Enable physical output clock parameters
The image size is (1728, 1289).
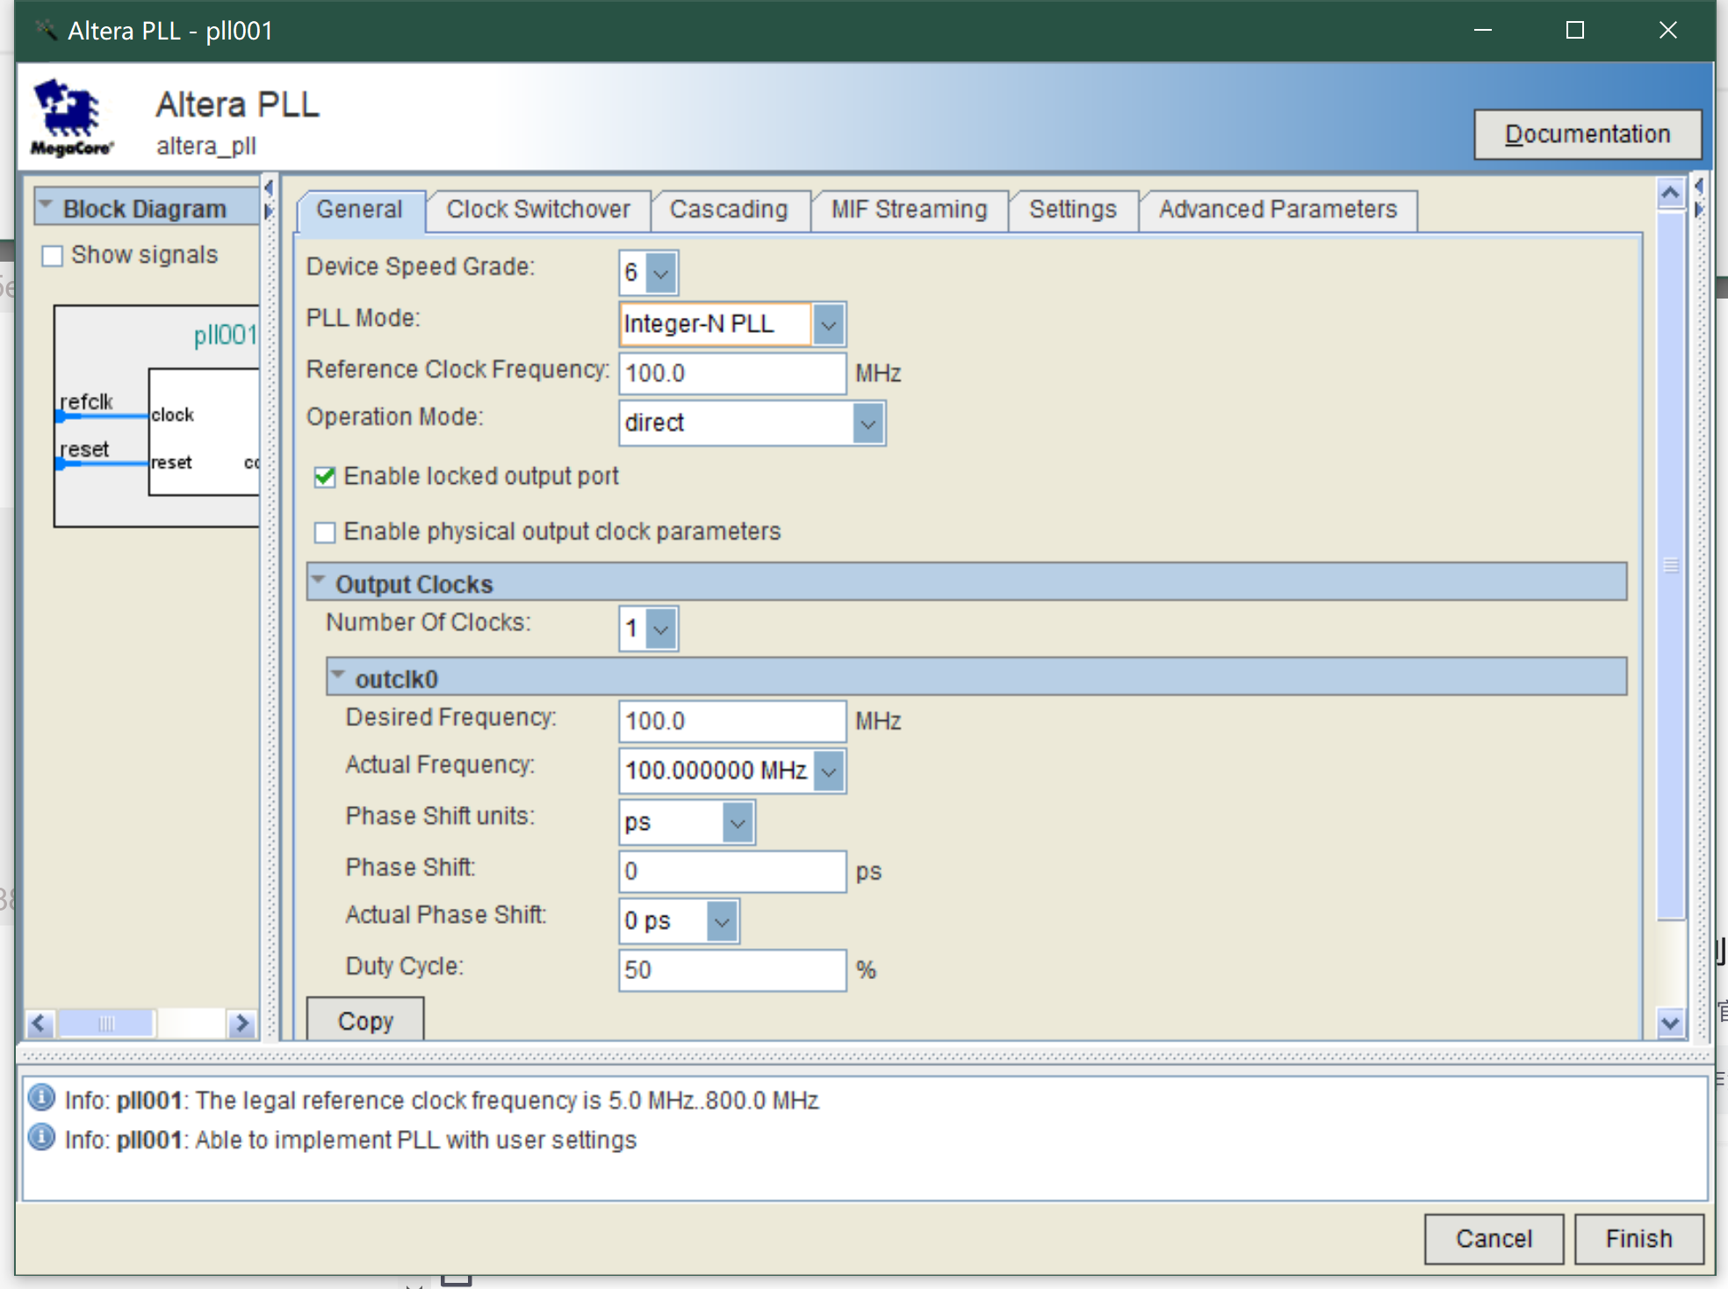(x=325, y=532)
